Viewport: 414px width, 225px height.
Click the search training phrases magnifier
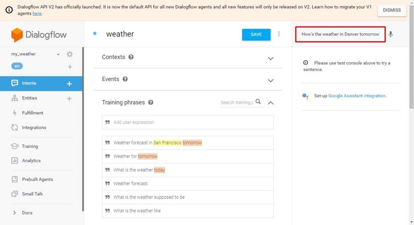[258, 102]
